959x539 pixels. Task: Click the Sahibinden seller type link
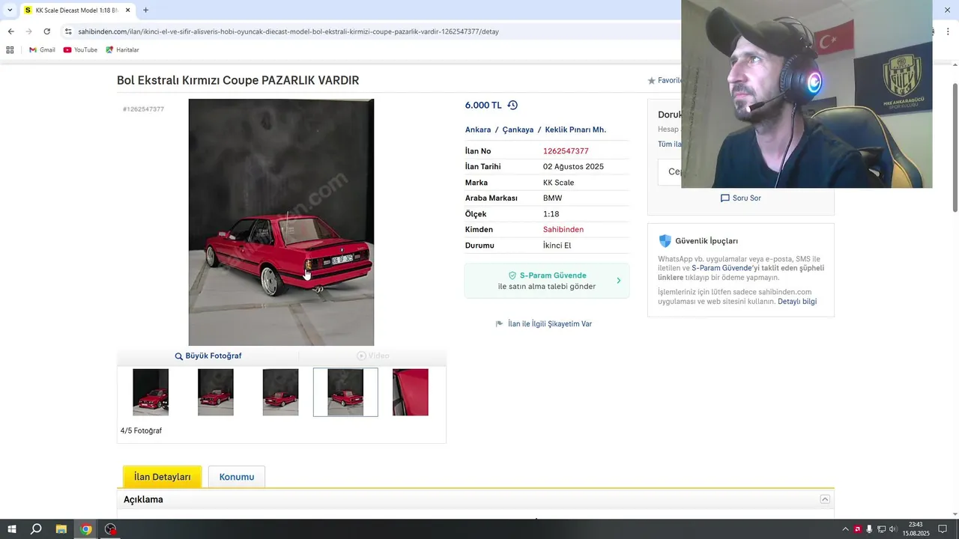point(563,230)
